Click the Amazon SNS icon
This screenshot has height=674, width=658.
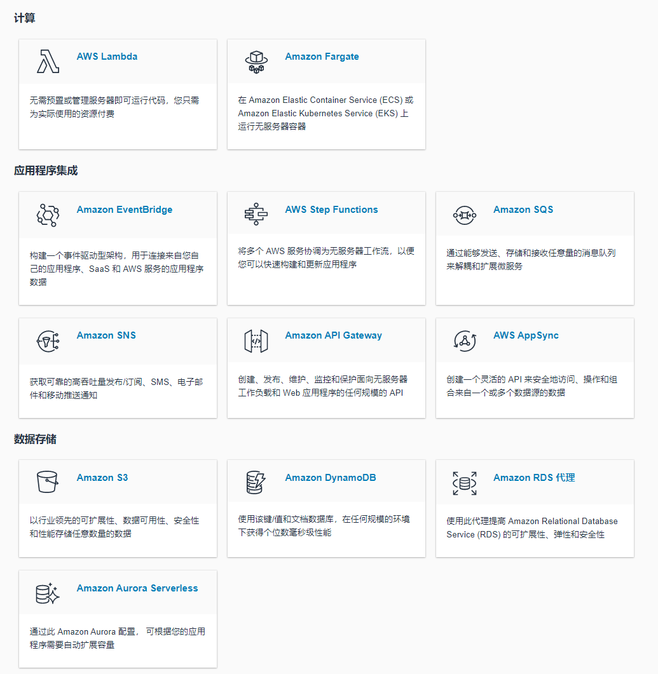(x=48, y=341)
